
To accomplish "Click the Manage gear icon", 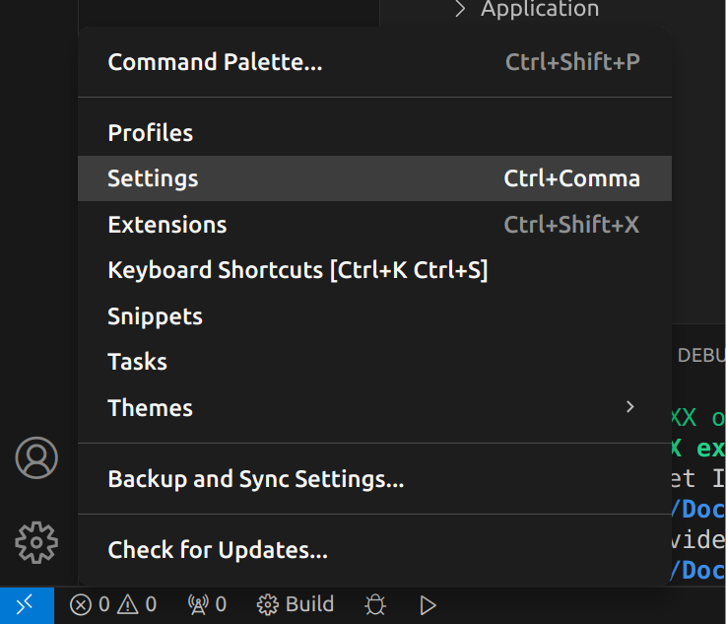I will (x=36, y=542).
